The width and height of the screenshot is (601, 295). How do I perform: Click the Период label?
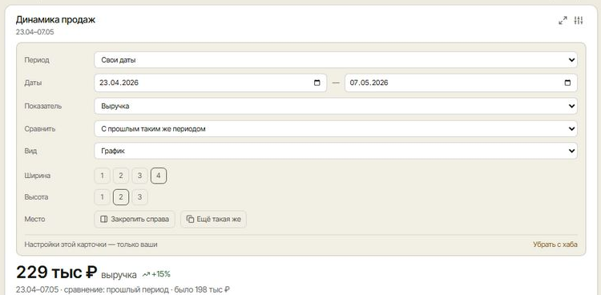coord(37,60)
